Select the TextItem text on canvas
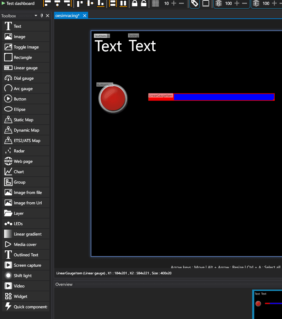The width and height of the screenshot is (282, 319). point(108,46)
